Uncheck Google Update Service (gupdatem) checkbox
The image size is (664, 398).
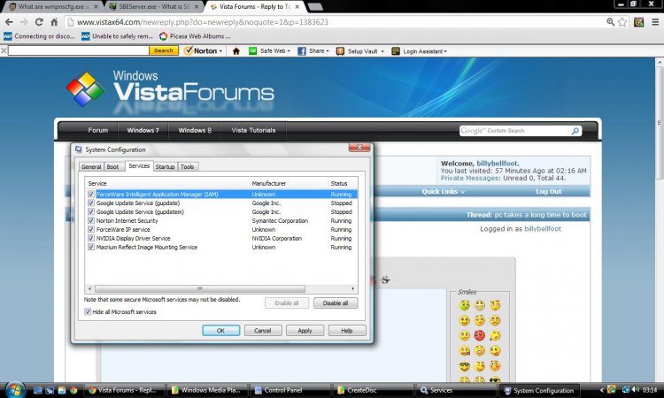(91, 212)
